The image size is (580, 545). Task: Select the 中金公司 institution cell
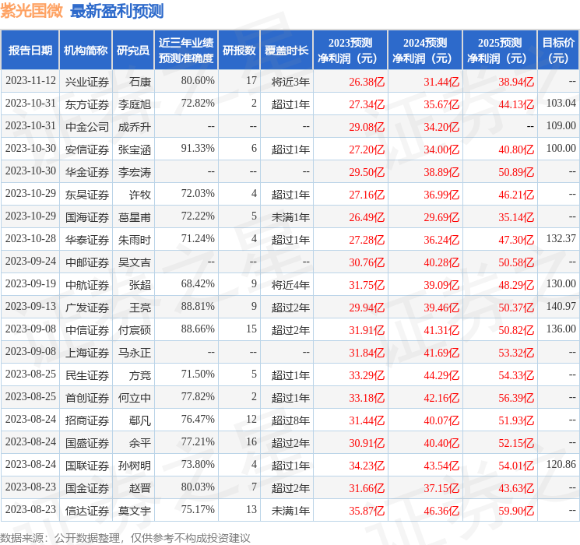click(87, 127)
